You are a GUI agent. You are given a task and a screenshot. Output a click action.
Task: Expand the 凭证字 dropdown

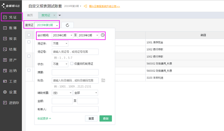(x=60, y=43)
